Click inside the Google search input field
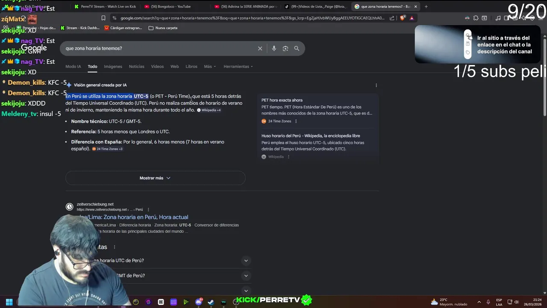547x308 pixels. 158,48
